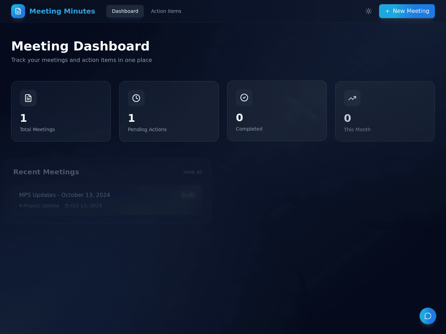The image size is (446, 334).
Task: Create a New Meeting
Action: point(407,11)
